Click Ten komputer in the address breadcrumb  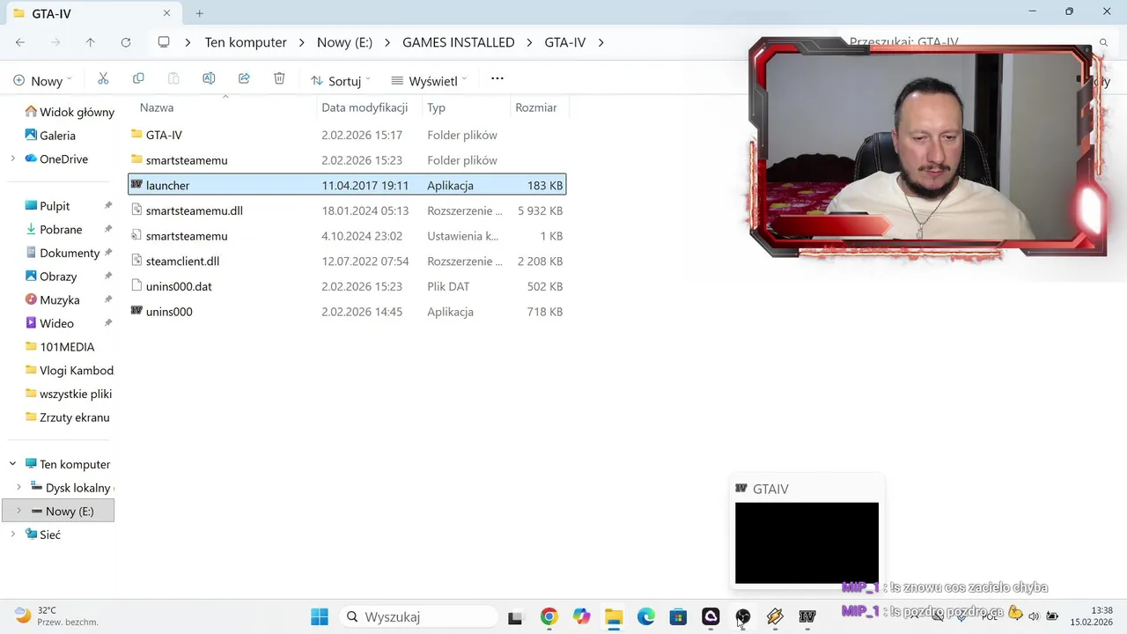point(246,42)
